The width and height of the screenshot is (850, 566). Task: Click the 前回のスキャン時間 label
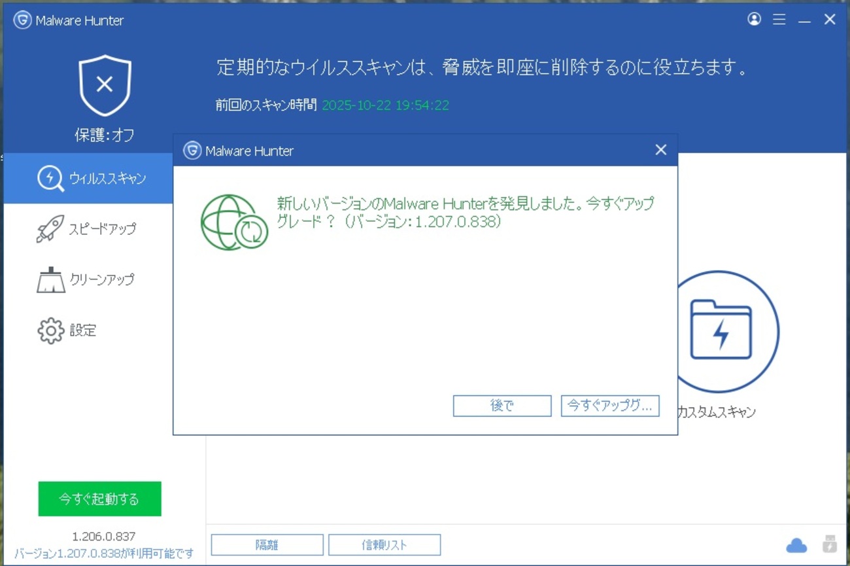point(266,105)
